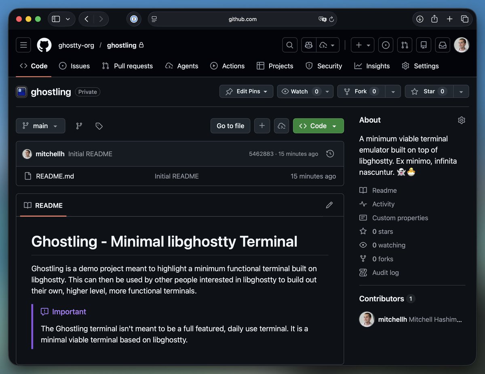485x374 pixels.
Task: Open the notifications inbox icon
Action: 443,45
